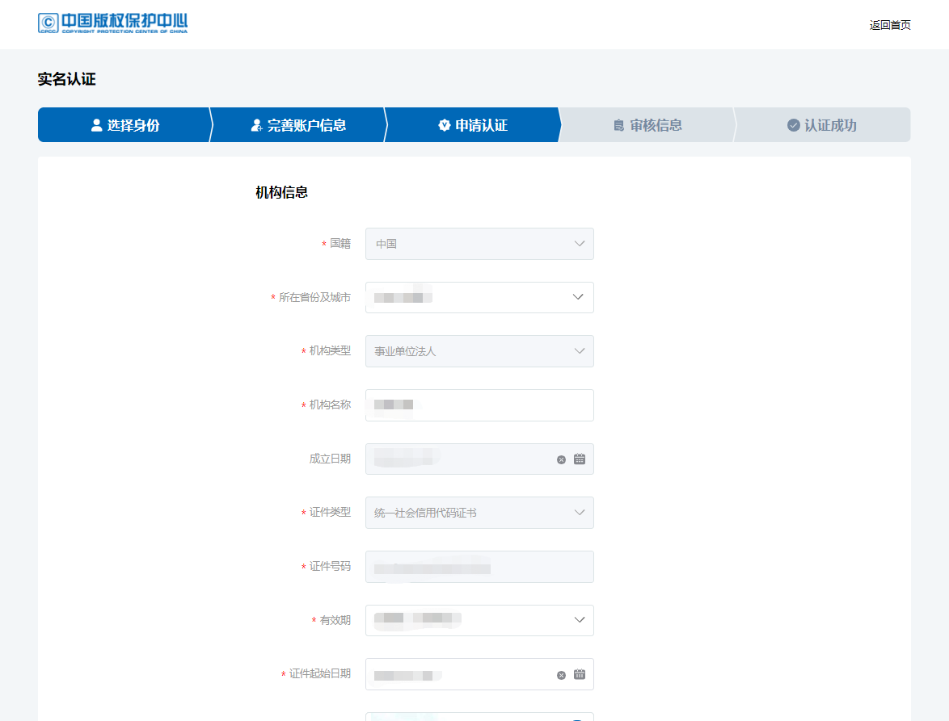Screen dimensions: 949x721
Task: Expand the 证件类型 chevron arrow
Action: click(x=580, y=513)
